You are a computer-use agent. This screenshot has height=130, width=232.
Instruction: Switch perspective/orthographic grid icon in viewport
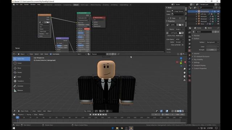185,80
